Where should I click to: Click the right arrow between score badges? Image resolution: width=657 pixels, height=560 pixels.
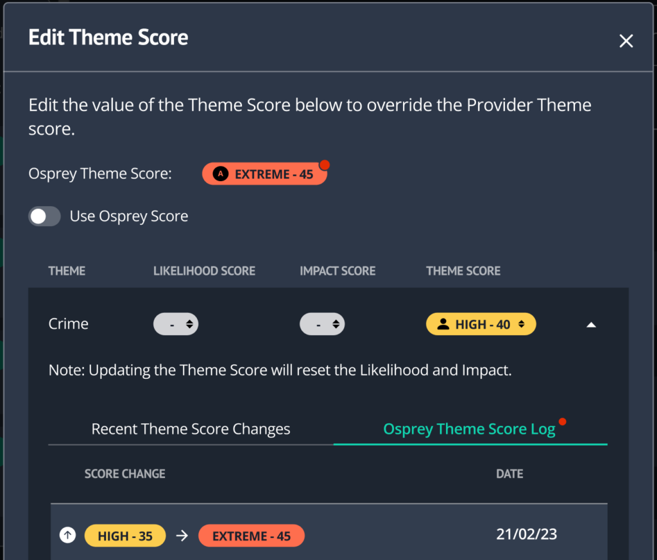tap(182, 536)
